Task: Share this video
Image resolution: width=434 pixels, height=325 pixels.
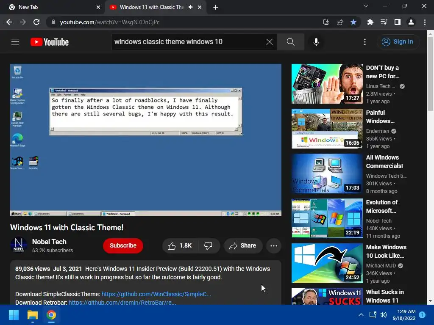Action: [243, 246]
